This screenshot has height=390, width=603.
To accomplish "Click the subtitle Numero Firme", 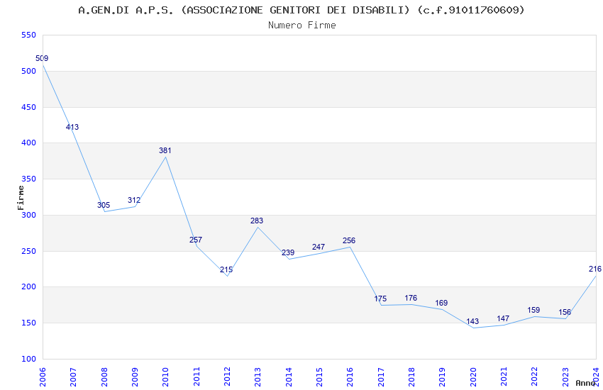I will pos(302,26).
